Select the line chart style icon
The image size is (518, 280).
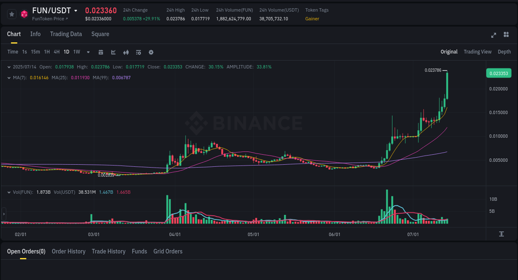113,52
